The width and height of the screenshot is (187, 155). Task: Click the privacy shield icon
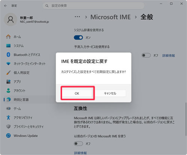[x=8, y=126]
